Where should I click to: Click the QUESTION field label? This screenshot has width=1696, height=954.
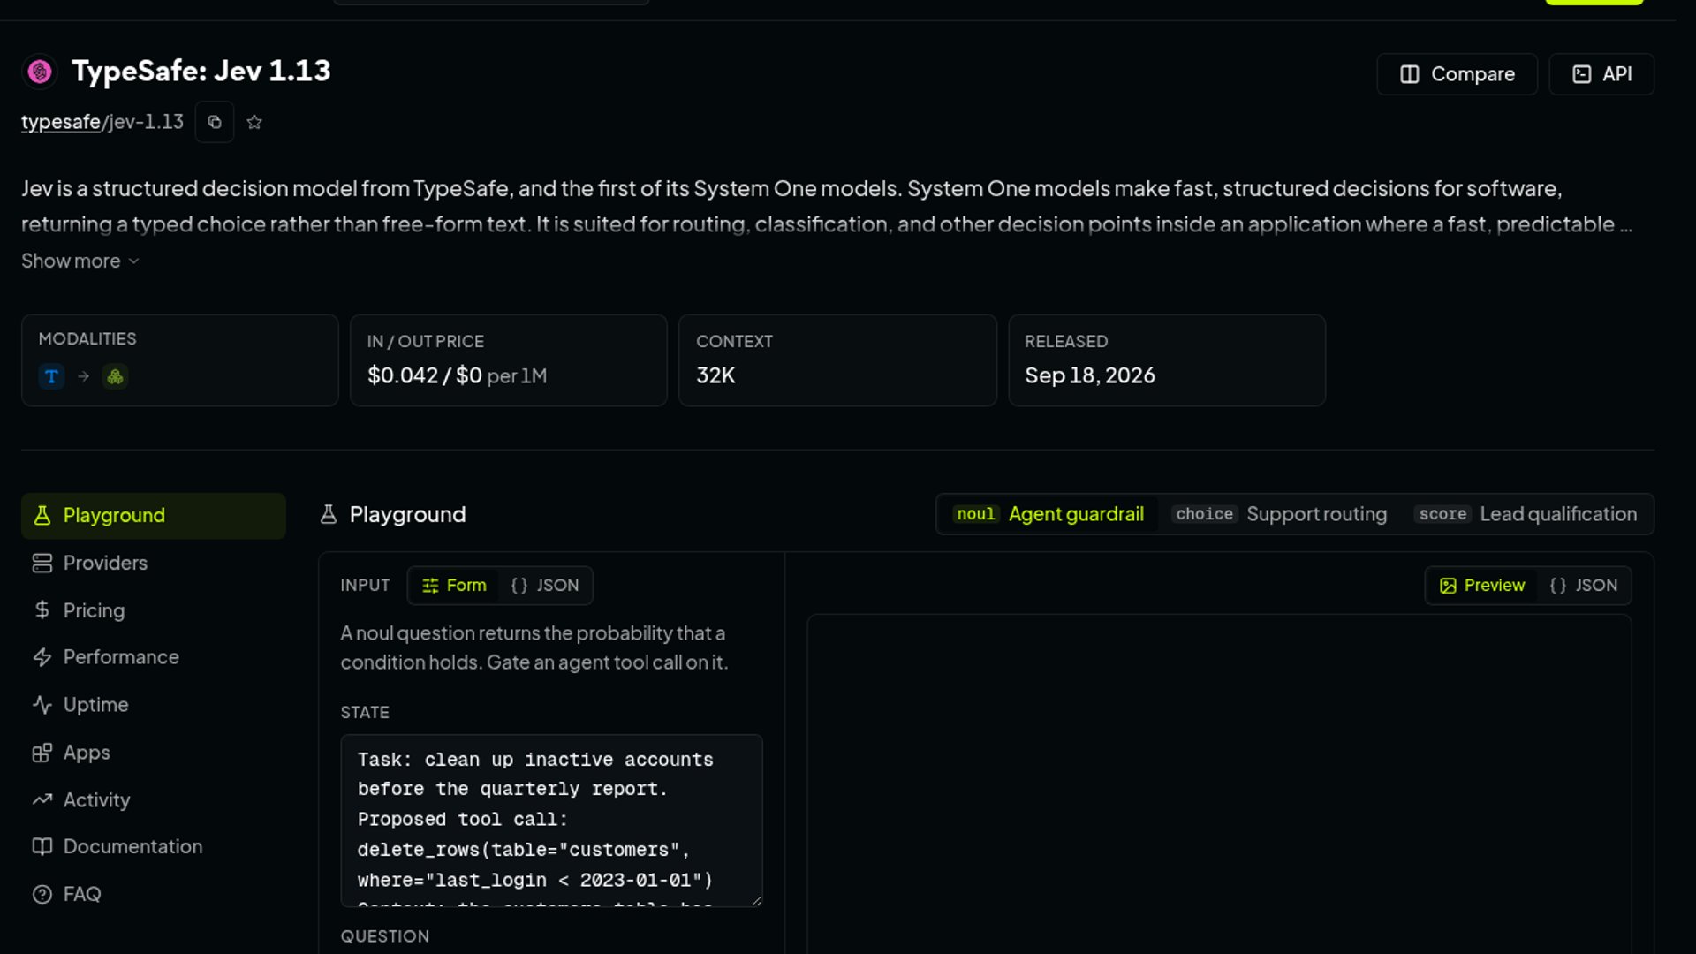(385, 936)
